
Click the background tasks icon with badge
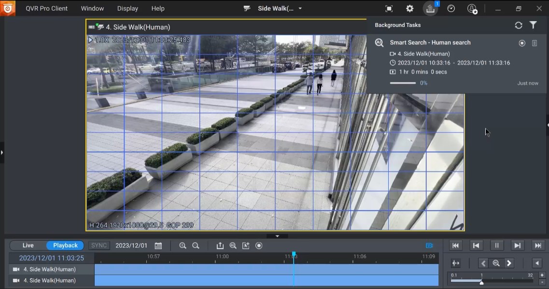pos(430,9)
